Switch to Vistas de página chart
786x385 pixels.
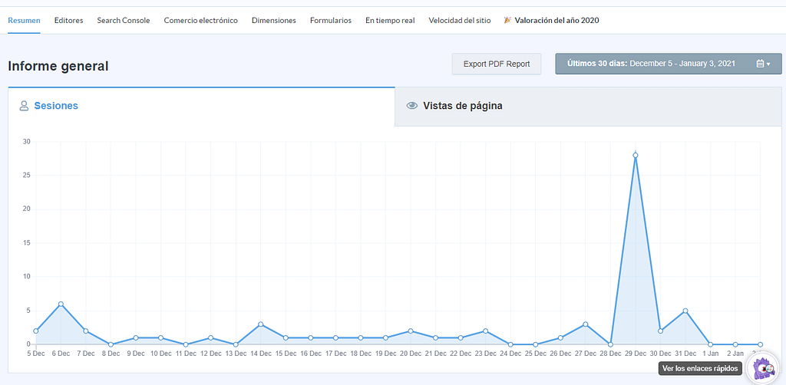[588, 106]
